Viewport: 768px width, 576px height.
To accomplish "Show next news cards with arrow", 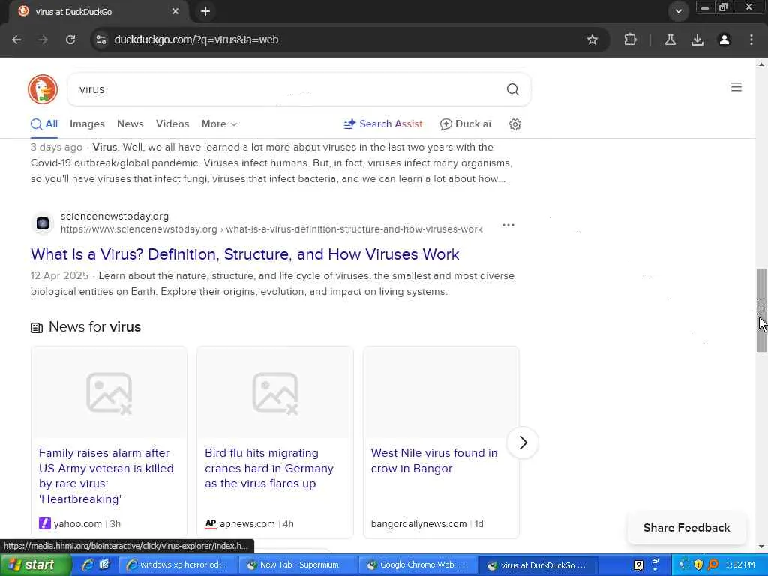I will click(x=523, y=442).
